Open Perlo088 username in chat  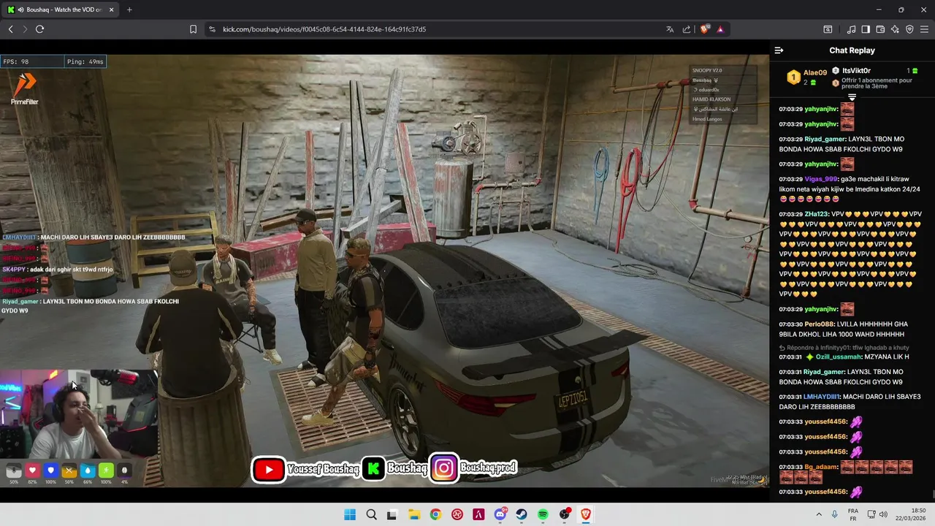(818, 324)
